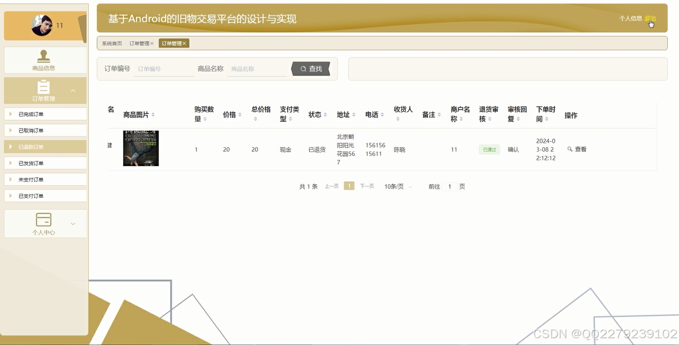This screenshot has width=679, height=345.
Task: Click the 查看 magnifier icon in 操作 column
Action: pos(570,149)
